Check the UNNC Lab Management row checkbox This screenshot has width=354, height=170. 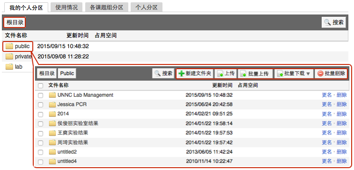click(40, 95)
